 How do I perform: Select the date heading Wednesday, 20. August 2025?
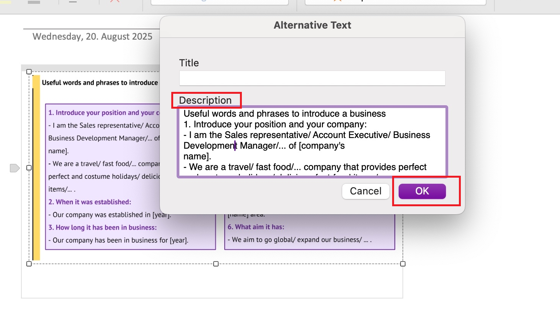coord(92,36)
